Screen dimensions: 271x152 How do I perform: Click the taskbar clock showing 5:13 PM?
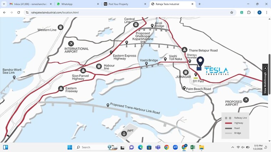(x=258, y=147)
